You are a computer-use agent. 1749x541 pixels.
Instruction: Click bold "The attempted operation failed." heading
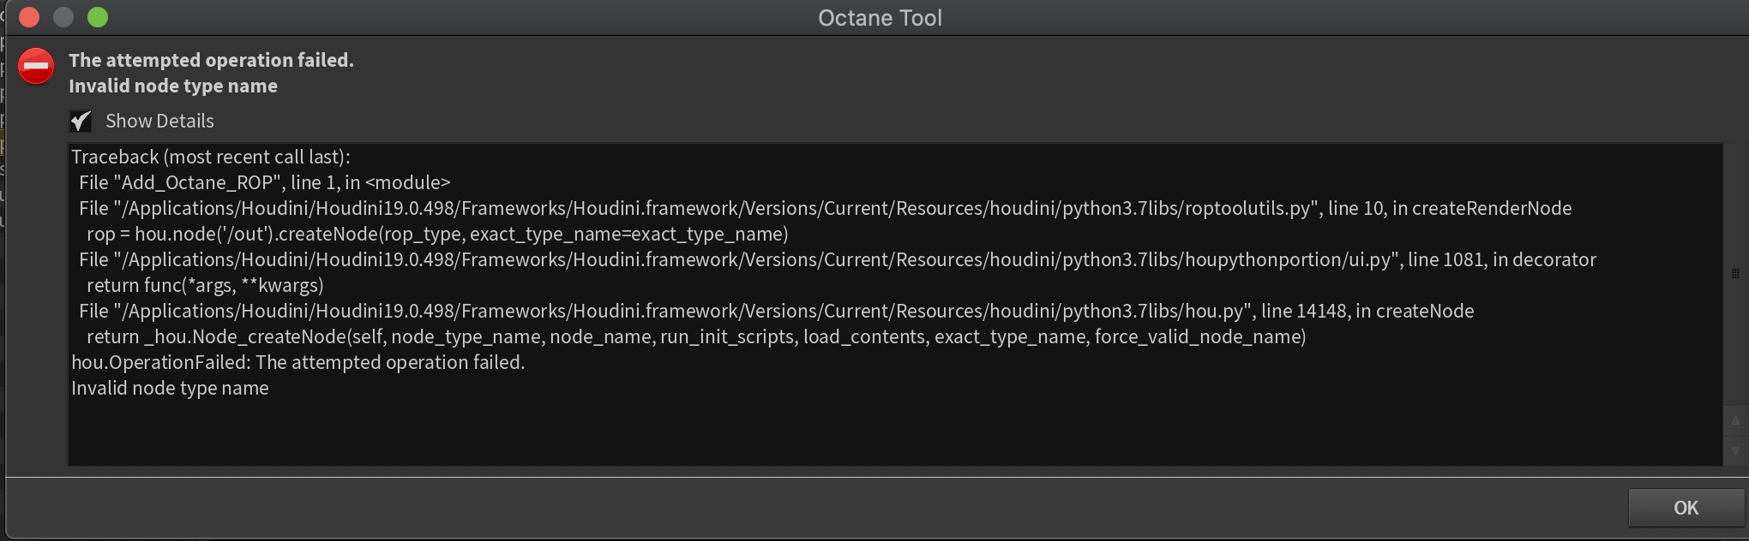point(211,60)
